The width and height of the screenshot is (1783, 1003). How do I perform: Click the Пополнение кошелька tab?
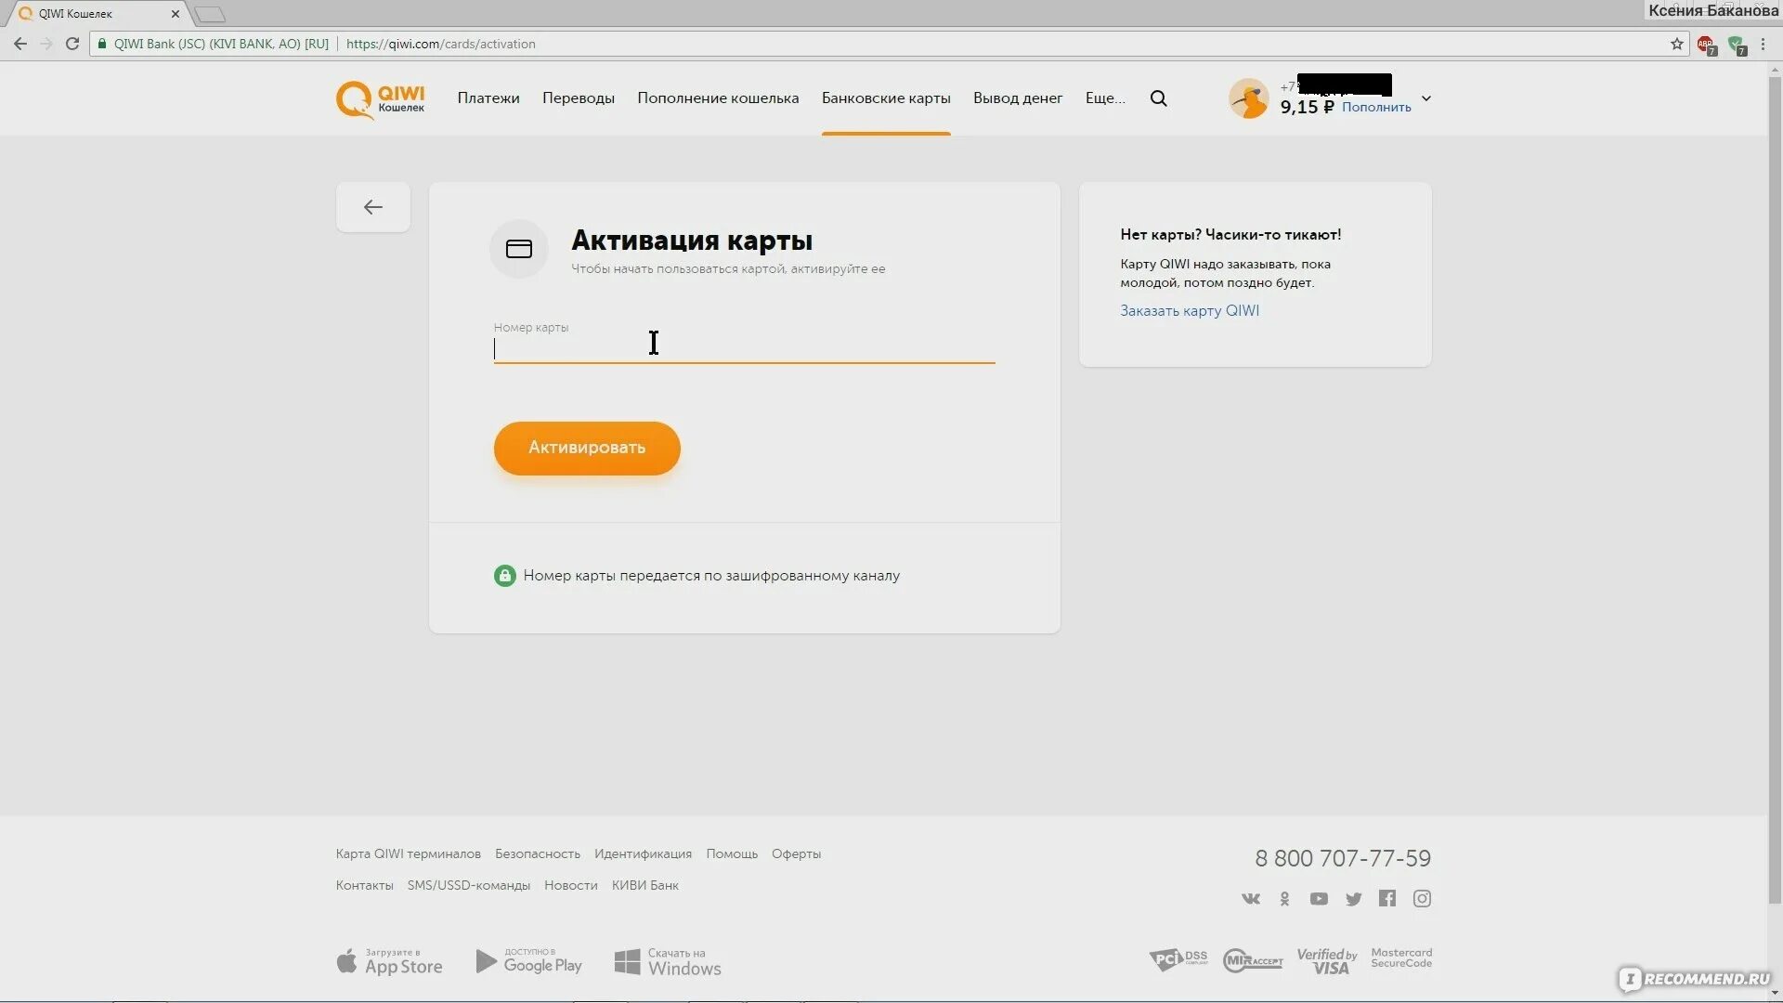(719, 97)
